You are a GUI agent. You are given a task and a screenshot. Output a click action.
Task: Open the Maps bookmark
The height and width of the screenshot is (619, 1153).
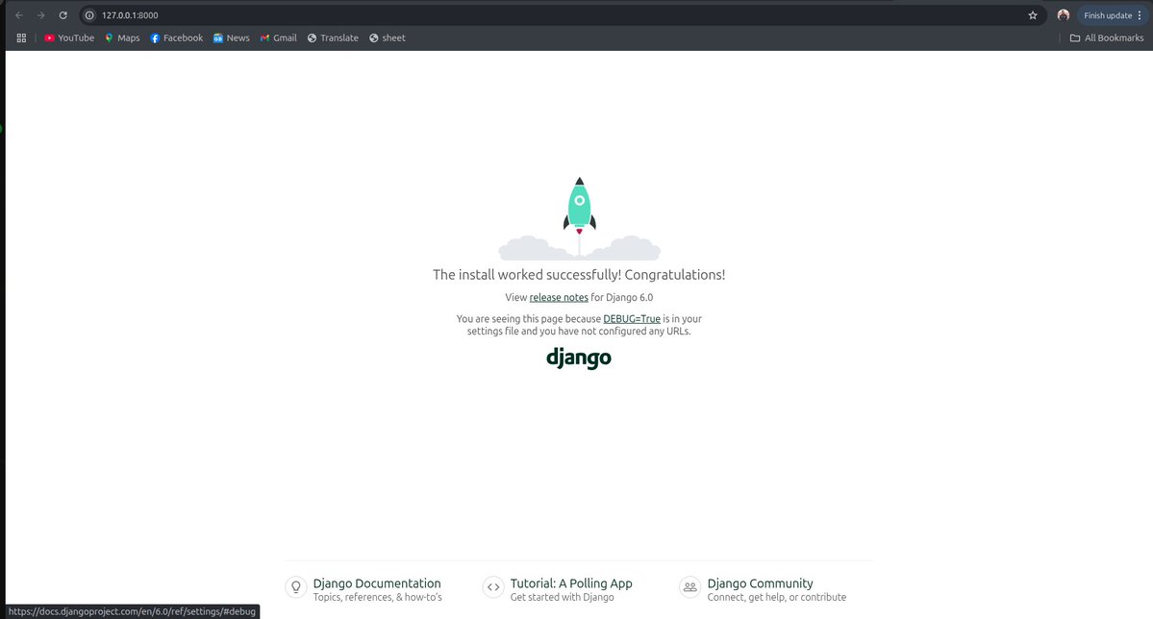tap(122, 38)
